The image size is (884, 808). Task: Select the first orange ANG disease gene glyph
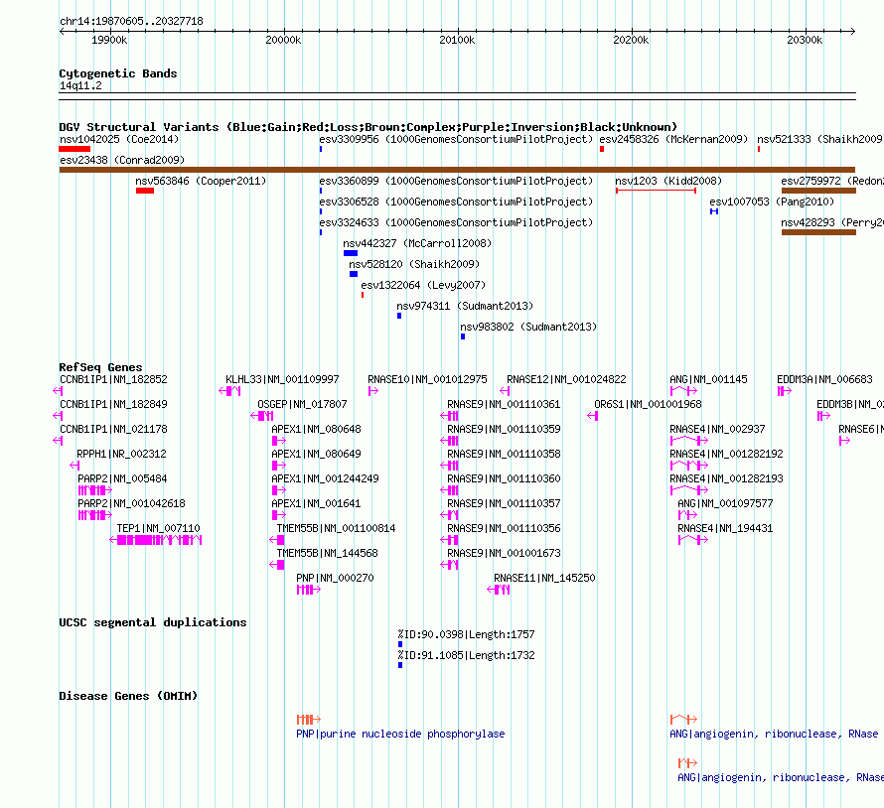[x=683, y=720]
